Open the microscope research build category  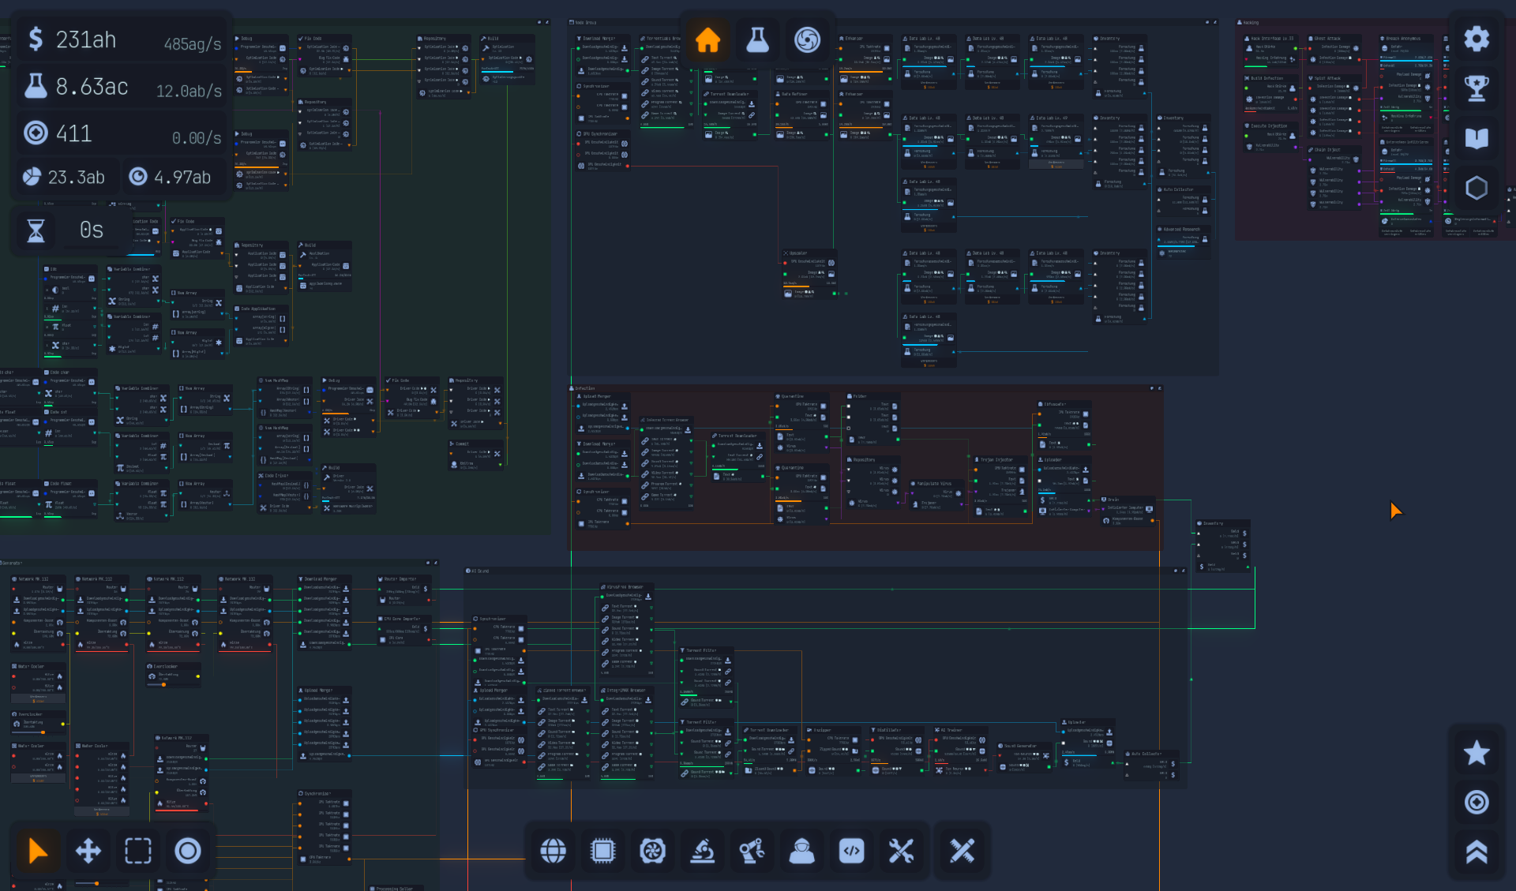[x=702, y=851]
